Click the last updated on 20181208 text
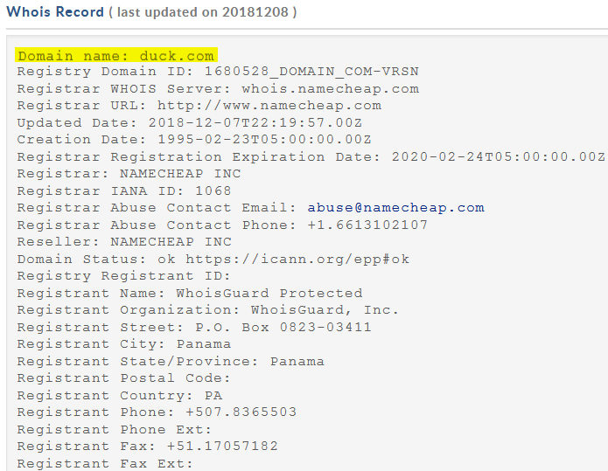 click(x=203, y=12)
